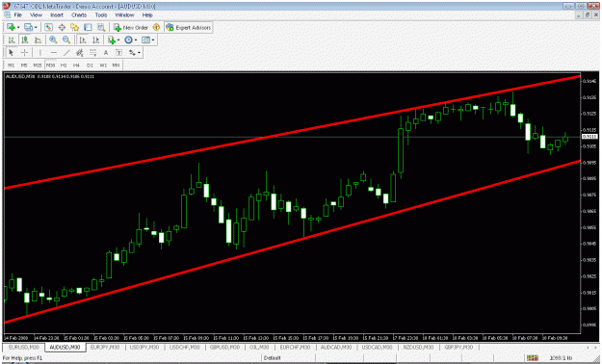
Task: Switch timeframe to M1
Action: 12,65
